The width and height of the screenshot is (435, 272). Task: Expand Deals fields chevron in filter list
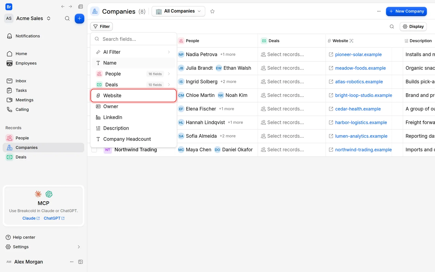tap(169, 85)
